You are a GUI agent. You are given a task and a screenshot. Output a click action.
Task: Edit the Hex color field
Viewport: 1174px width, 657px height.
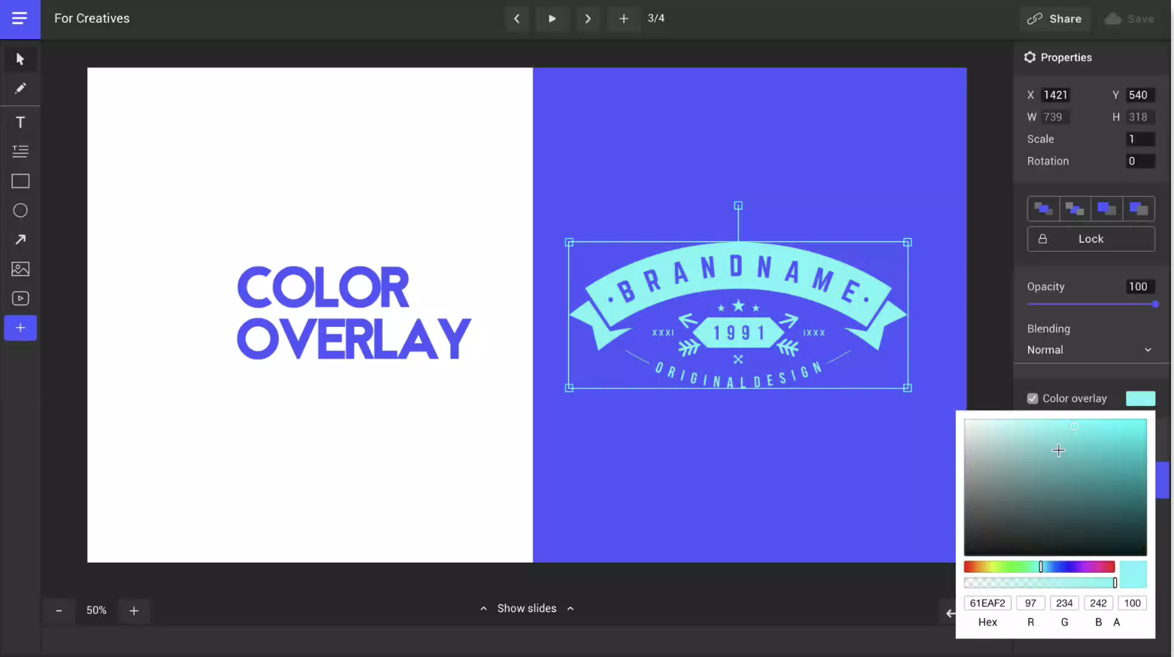[x=988, y=603]
